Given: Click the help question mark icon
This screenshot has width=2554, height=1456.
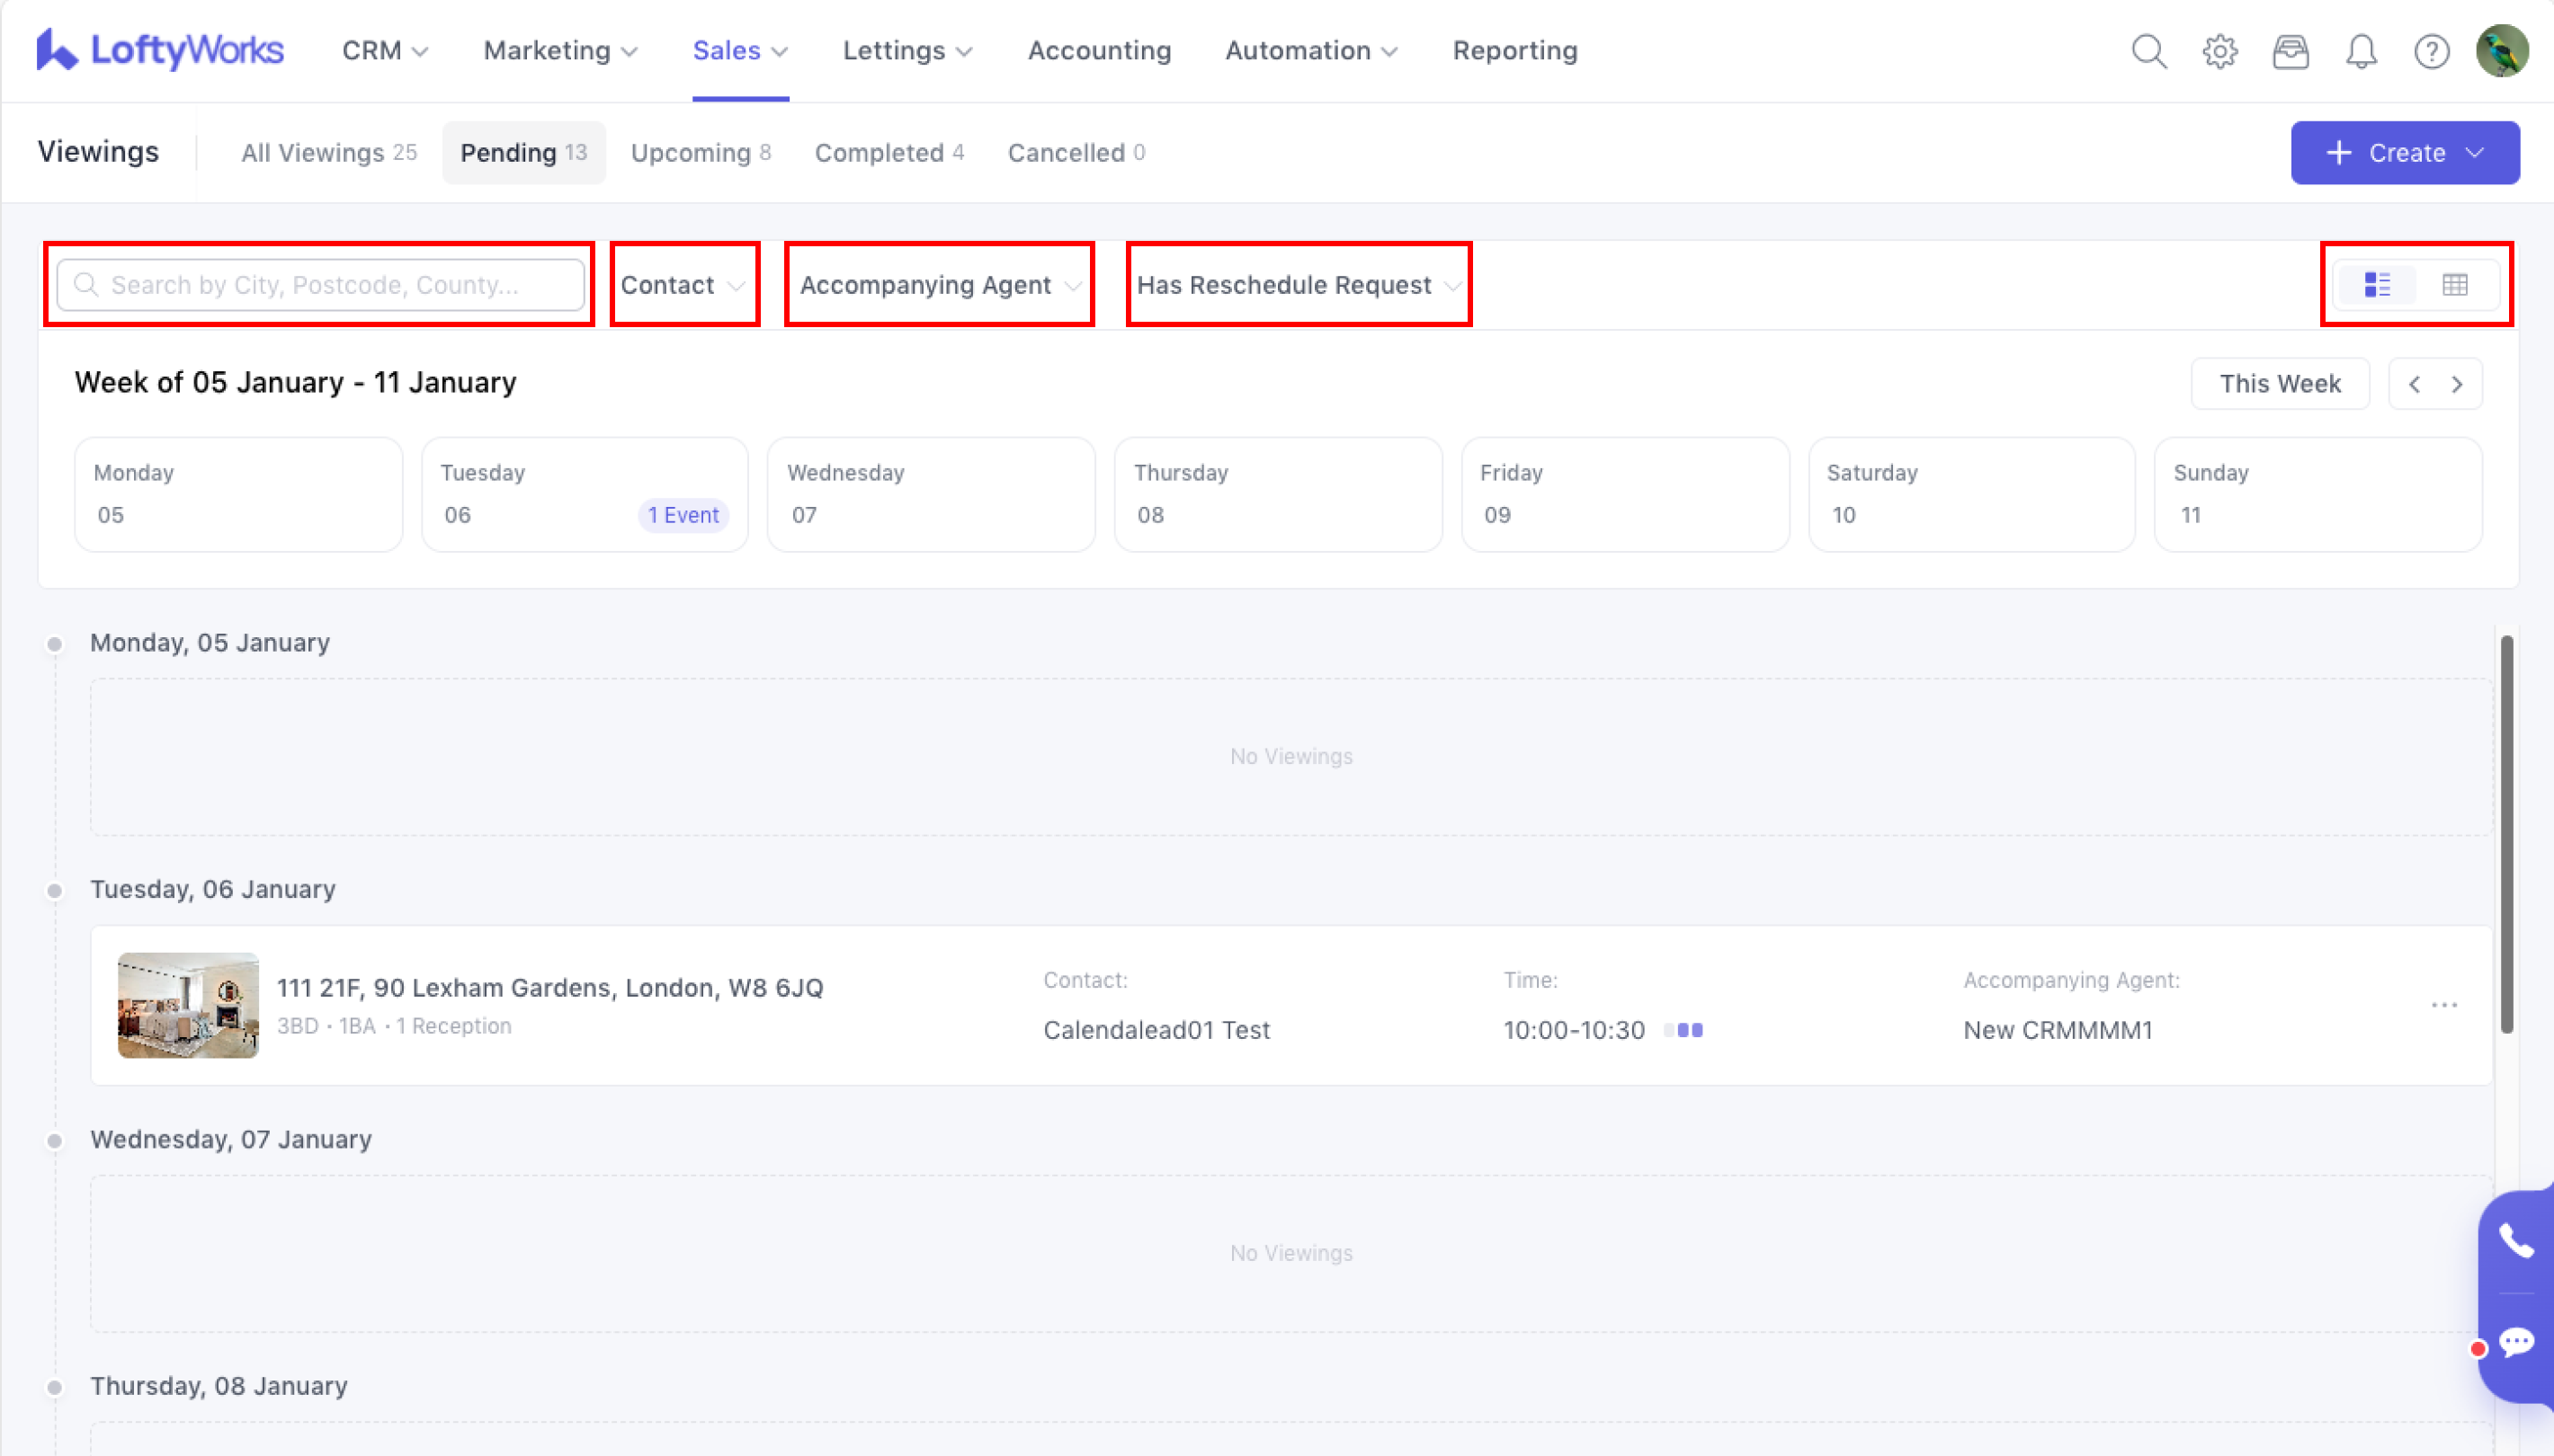Looking at the screenshot, I should [x=2431, y=51].
